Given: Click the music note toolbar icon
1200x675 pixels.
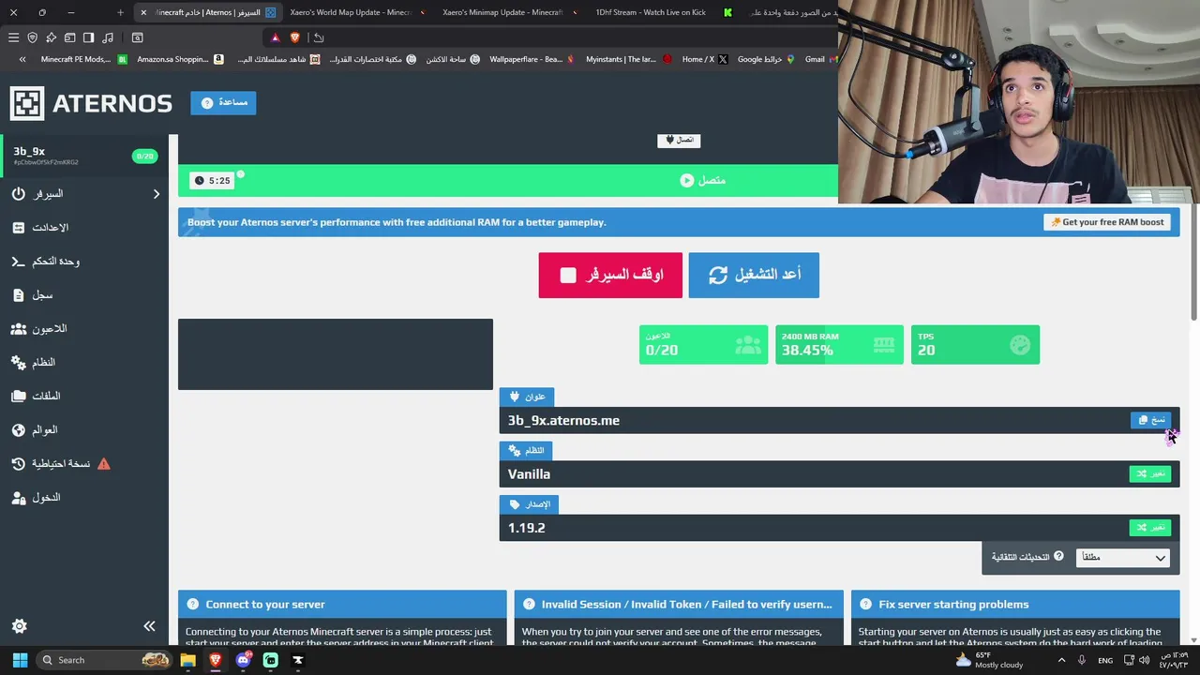Looking at the screenshot, I should 108,37.
